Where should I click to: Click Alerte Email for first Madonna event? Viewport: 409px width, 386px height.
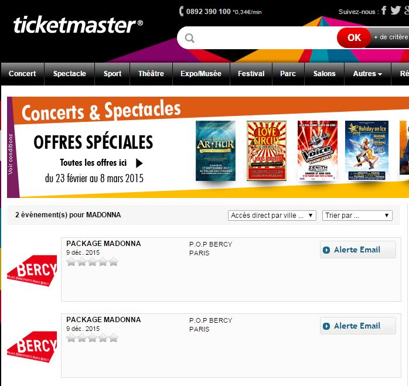357,250
